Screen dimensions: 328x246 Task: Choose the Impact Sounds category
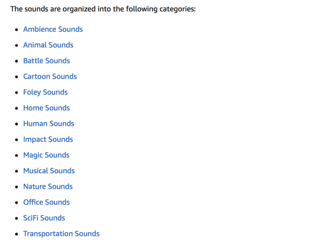48,140
